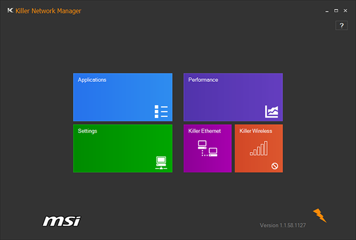
Task: Minimize the Killer Network Manager window
Action: click(x=327, y=11)
